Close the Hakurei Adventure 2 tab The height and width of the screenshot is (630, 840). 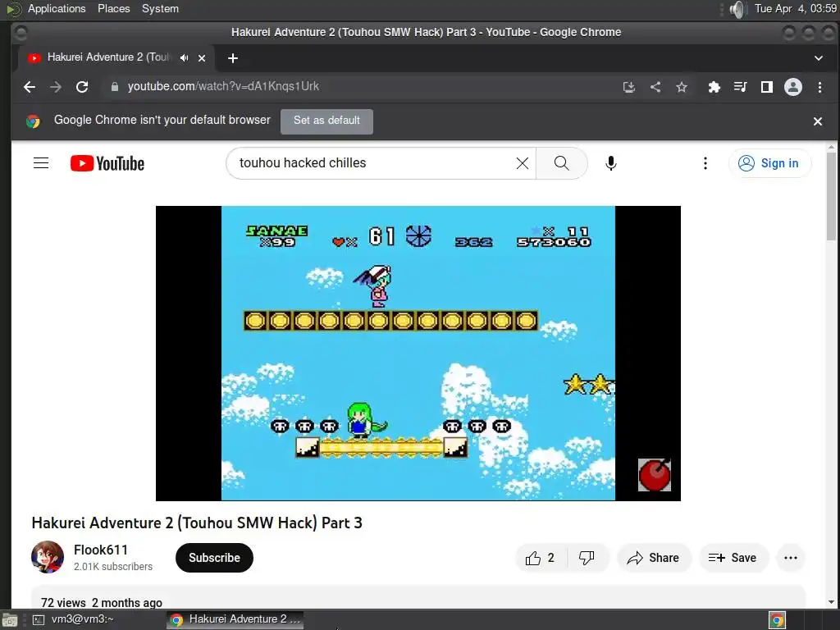tap(202, 58)
